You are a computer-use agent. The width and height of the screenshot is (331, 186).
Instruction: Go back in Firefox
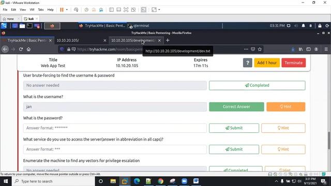pos(5,49)
